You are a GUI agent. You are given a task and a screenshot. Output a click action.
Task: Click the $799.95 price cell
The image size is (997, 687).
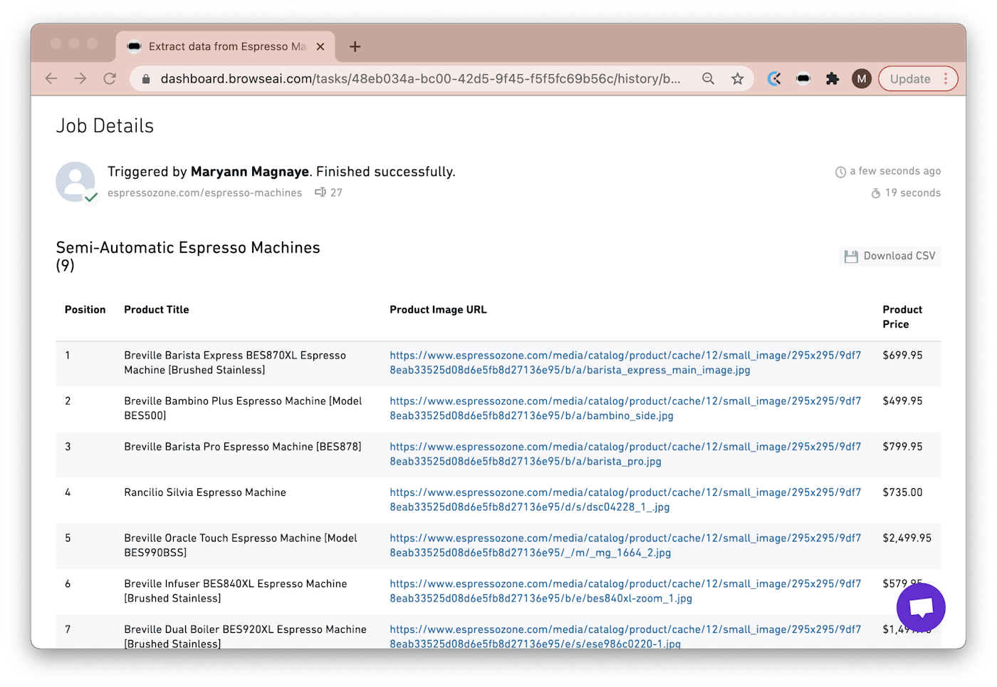(902, 447)
